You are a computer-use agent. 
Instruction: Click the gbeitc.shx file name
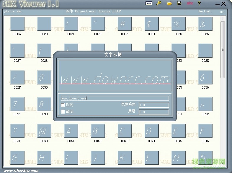coord(13,11)
